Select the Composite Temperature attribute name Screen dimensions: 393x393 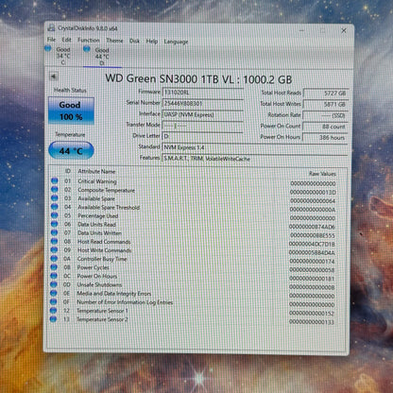click(106, 190)
